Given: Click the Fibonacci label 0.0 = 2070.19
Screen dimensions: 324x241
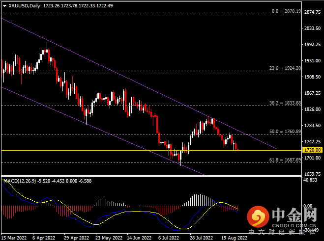Looking at the screenshot, I should click(286, 11).
